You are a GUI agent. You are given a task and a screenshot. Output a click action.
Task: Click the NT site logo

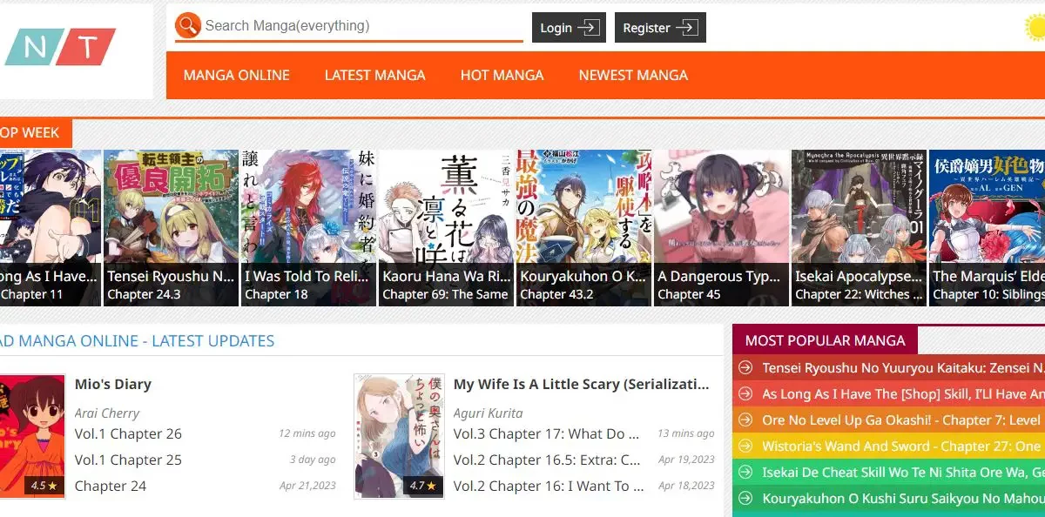tap(59, 47)
